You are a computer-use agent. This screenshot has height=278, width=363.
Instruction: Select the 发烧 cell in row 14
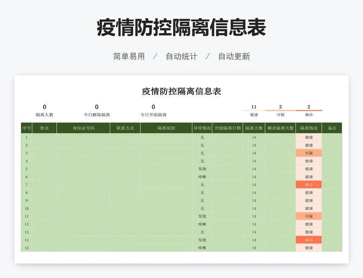coord(202,240)
